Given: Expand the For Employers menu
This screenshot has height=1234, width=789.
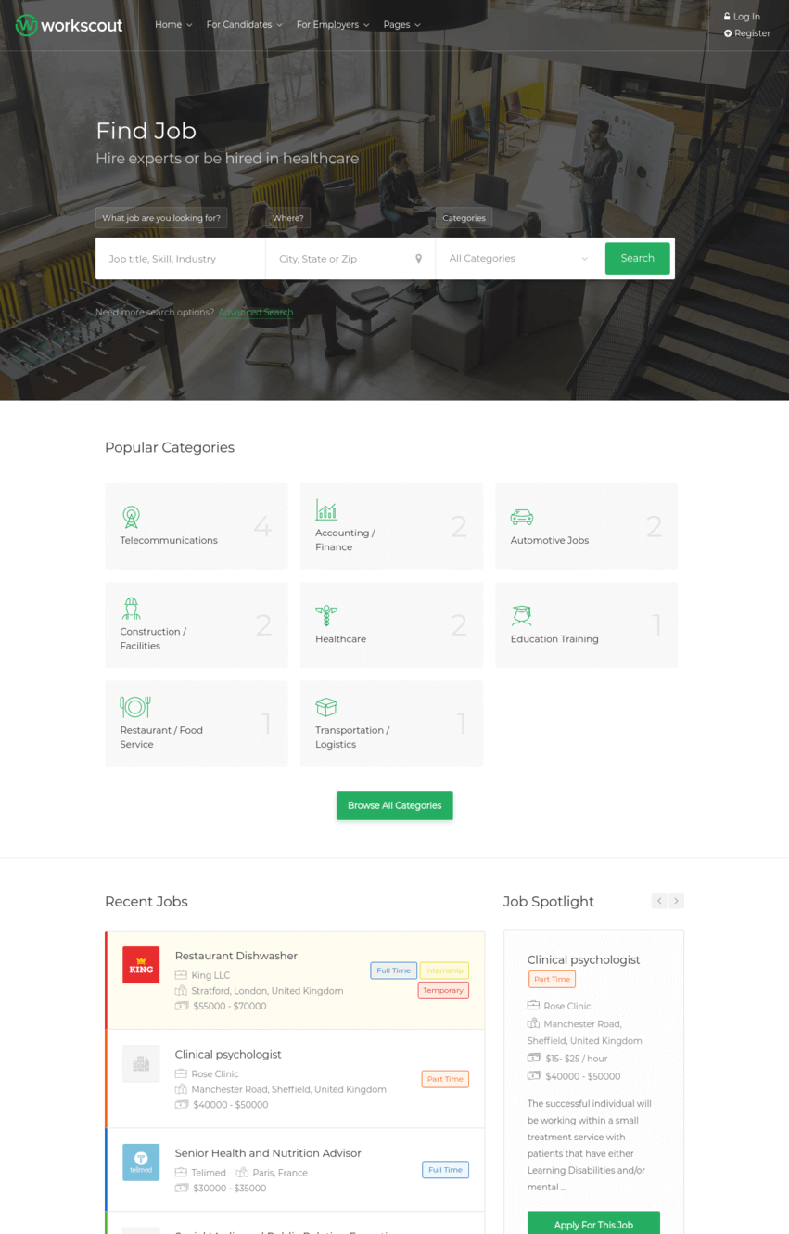Looking at the screenshot, I should [x=333, y=25].
